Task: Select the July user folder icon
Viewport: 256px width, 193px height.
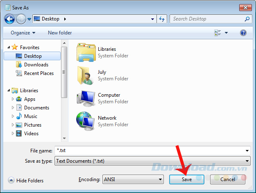Action: pos(85,75)
